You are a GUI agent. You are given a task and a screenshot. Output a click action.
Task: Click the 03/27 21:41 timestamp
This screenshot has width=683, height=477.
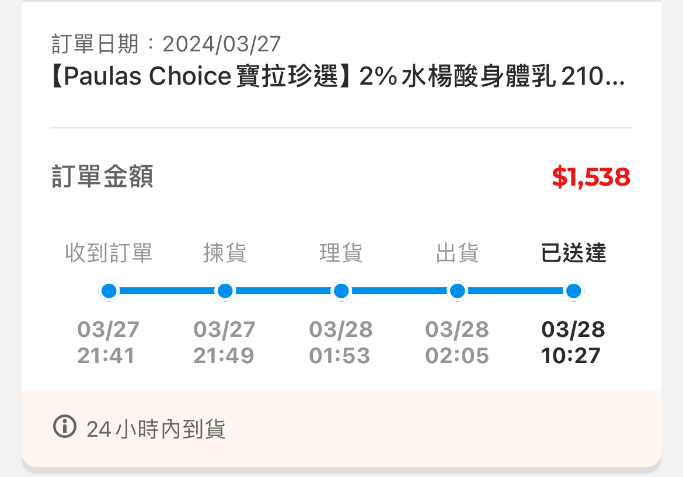pos(108,343)
